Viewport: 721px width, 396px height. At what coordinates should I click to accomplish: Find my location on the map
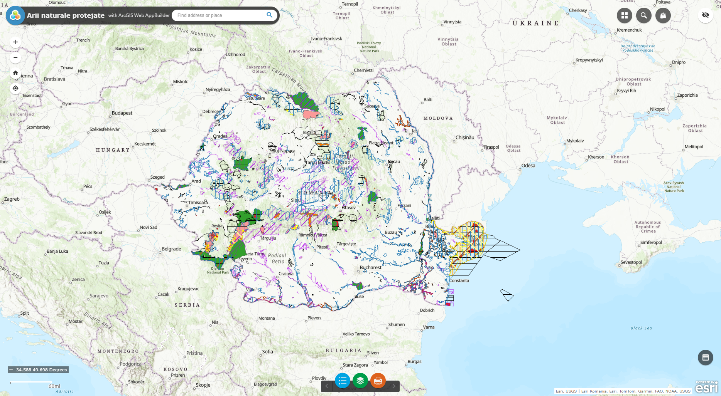point(15,88)
